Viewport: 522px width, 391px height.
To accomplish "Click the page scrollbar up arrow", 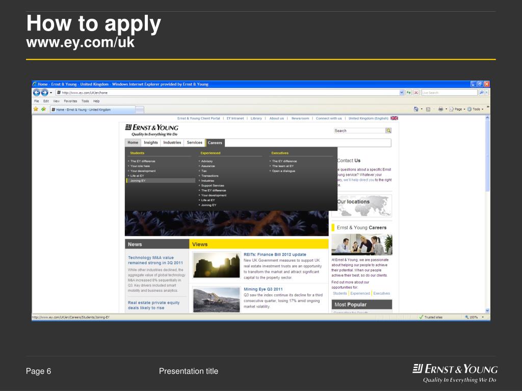I will point(487,118).
